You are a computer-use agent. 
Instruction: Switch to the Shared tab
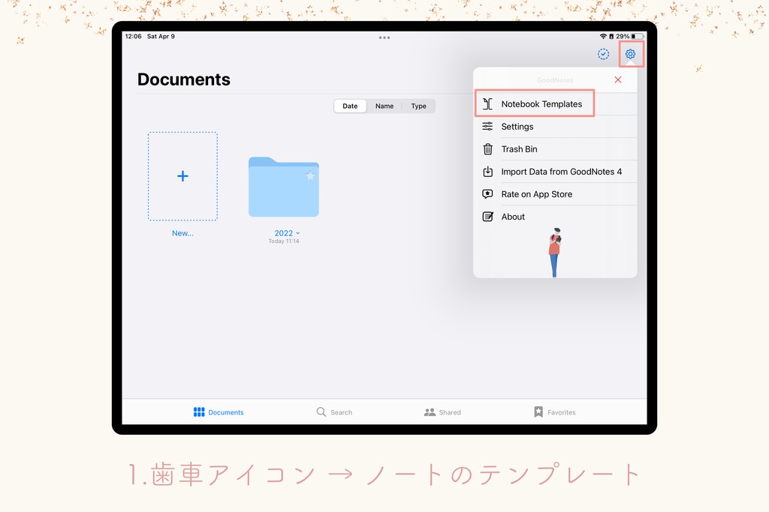(x=442, y=411)
